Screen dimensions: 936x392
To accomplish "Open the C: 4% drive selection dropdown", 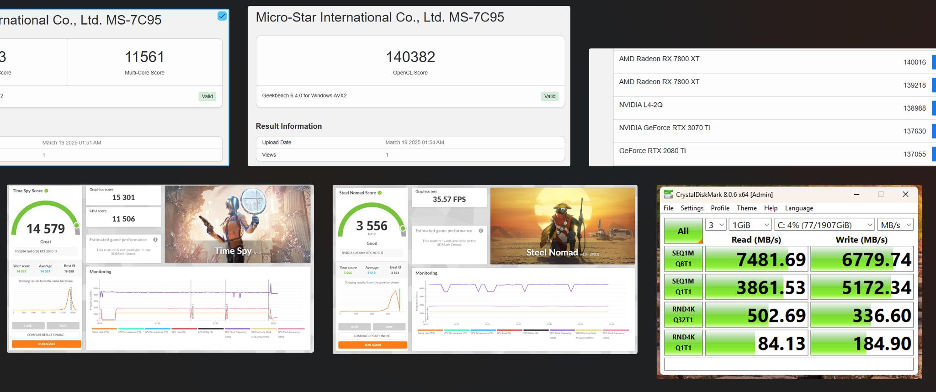I will click(824, 225).
